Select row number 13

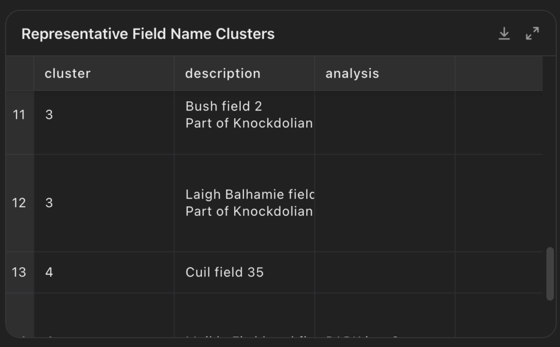[x=19, y=273]
